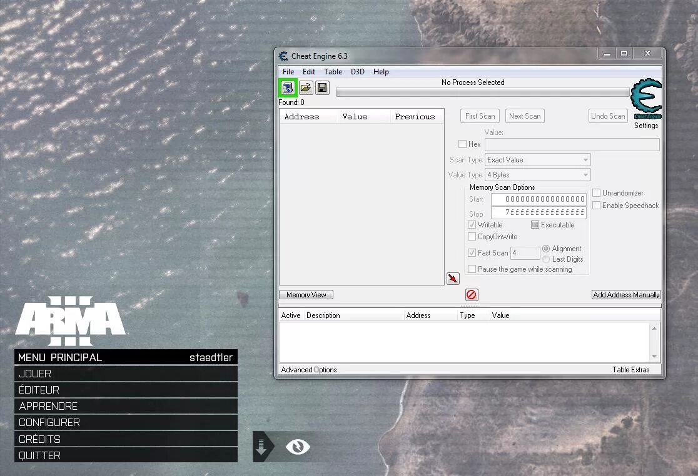Enable Pause the game while scanning
The width and height of the screenshot is (698, 476).
tap(472, 269)
